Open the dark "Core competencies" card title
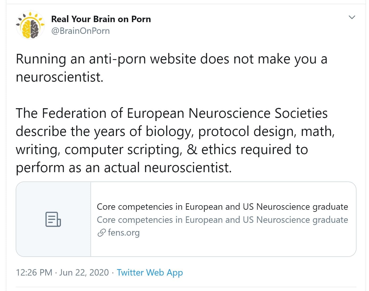Screen dimensions: 369x291 (x=222, y=207)
